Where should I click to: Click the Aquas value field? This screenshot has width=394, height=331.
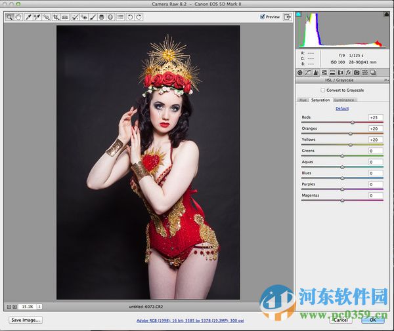click(x=376, y=162)
